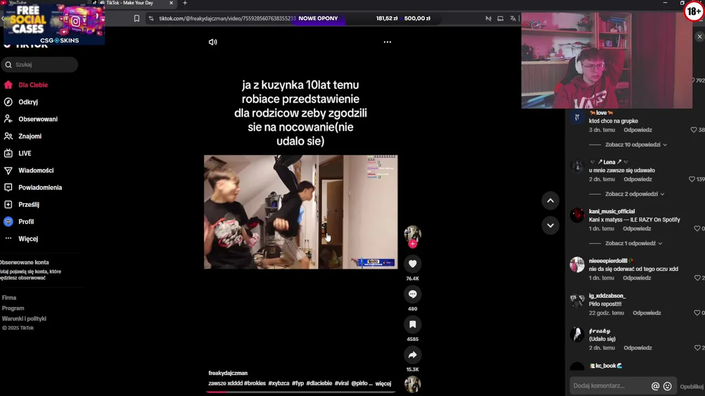Open Program footer link

pyautogui.click(x=13, y=308)
